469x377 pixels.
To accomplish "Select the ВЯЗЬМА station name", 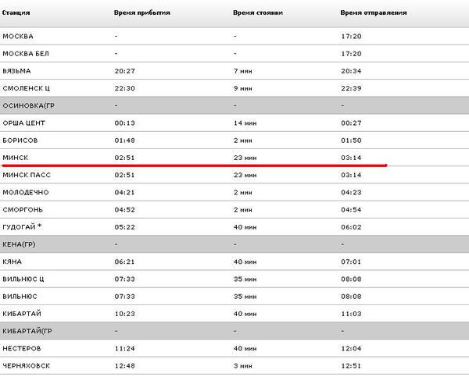I will (17, 70).
